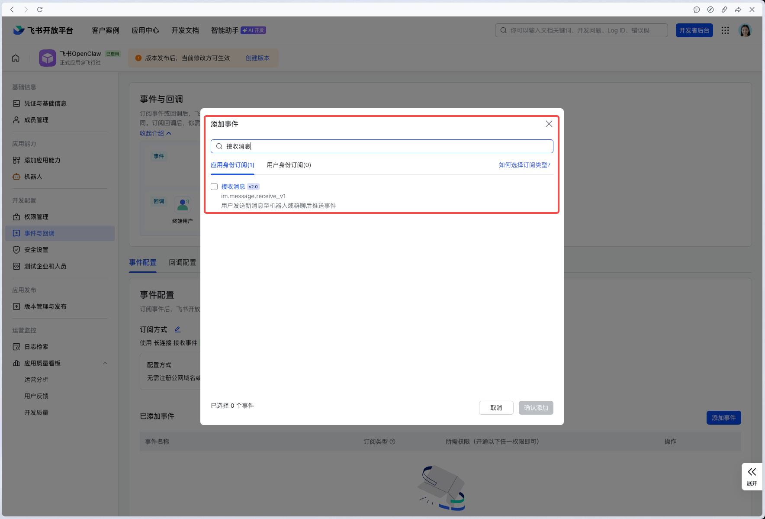The height and width of the screenshot is (519, 765).
Task: Switch to 用户身份订阅(0) tab
Action: click(288, 165)
